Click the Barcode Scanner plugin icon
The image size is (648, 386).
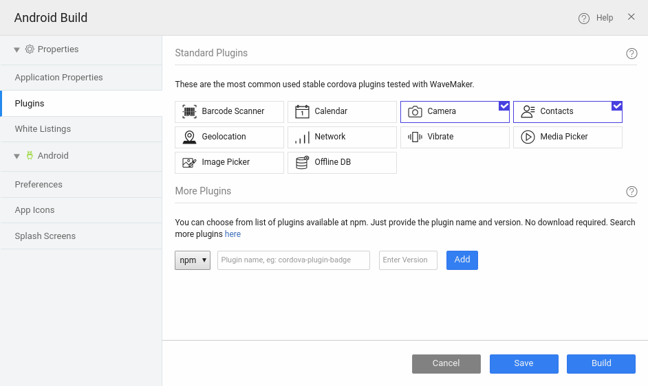click(x=189, y=111)
